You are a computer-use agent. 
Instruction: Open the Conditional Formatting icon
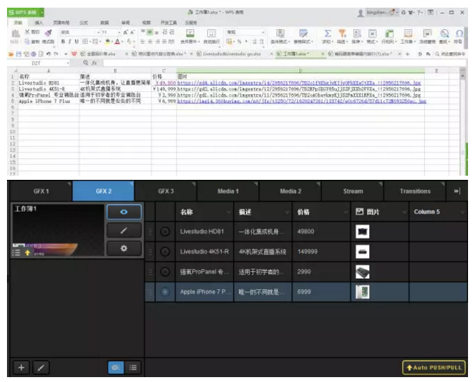pyautogui.click(x=280, y=33)
